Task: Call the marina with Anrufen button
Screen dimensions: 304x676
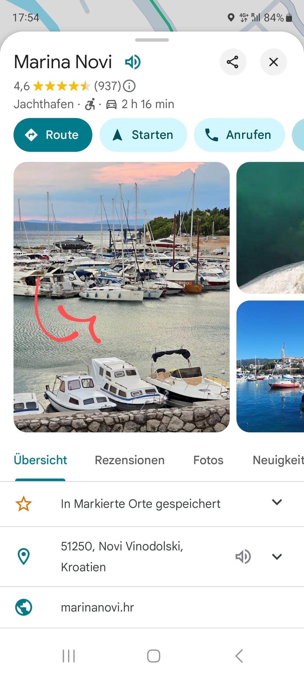Action: 239,135
